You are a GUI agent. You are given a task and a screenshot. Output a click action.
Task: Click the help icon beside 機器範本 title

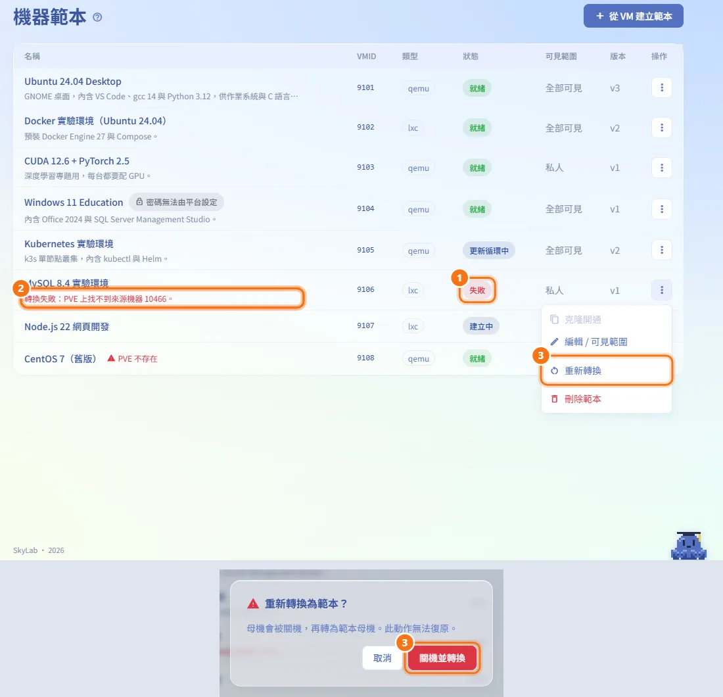[97, 17]
